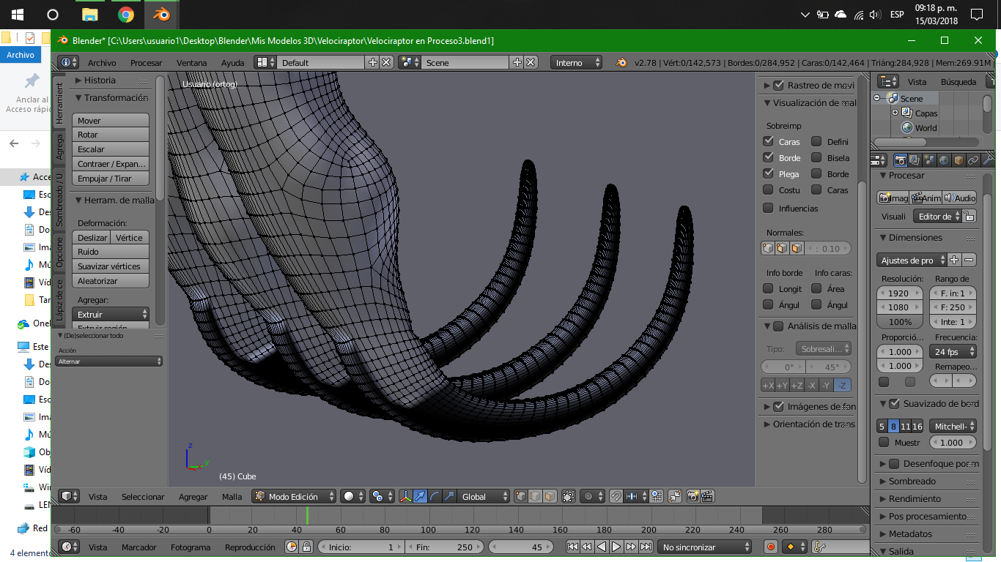Open the Object properties cube tab
Viewport: 1001px width, 562px height.
click(958, 160)
